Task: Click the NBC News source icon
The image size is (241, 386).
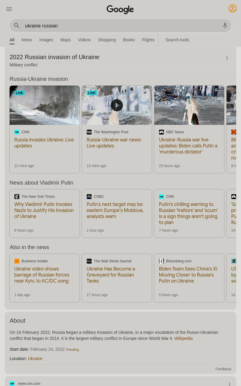Action: (161, 132)
